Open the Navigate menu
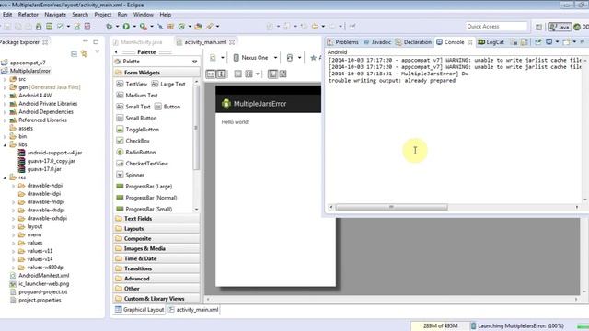Screen dimensions: 589x331 click(x=55, y=15)
